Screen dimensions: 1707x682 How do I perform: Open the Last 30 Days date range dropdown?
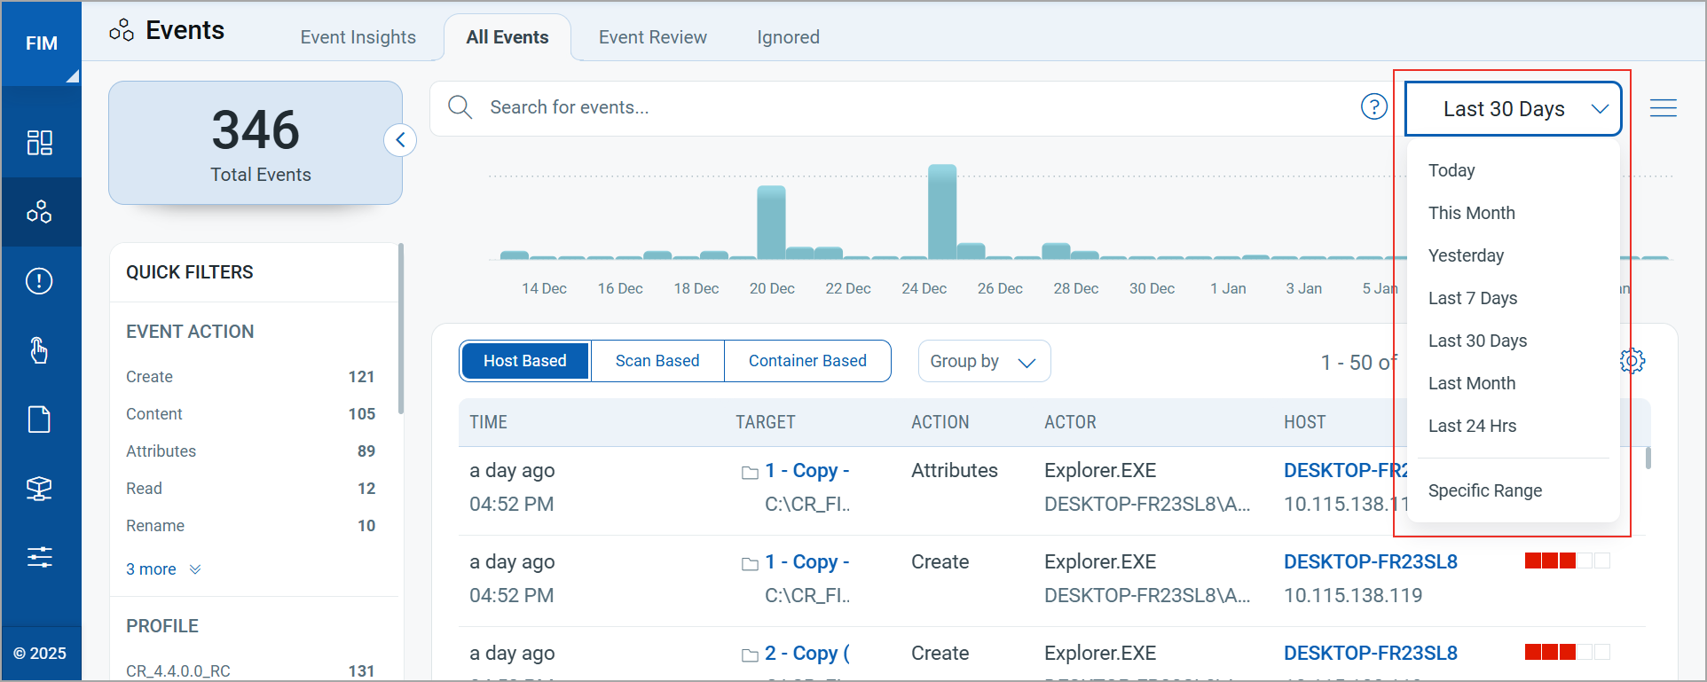[1514, 109]
